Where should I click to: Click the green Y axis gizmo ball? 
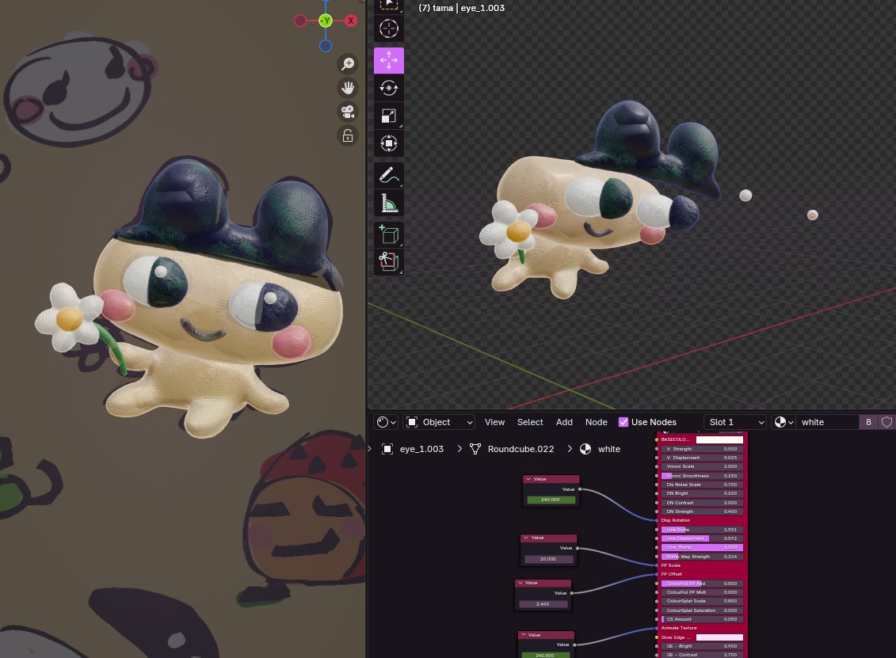[325, 21]
